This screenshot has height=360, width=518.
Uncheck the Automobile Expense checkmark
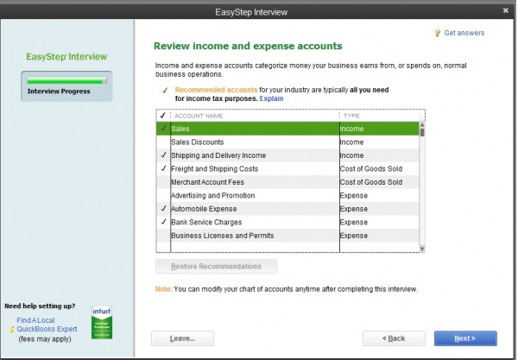[x=163, y=209]
